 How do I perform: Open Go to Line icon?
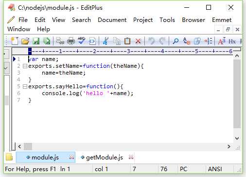pyautogui.click(x=208, y=41)
